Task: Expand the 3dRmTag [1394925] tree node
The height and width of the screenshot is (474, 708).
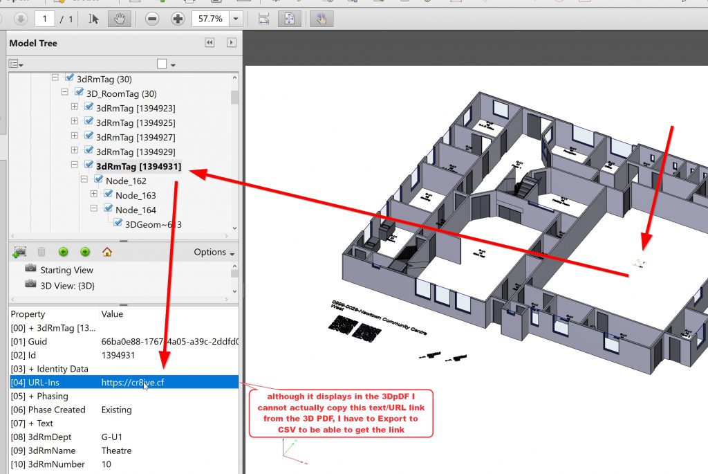Action: pos(75,122)
